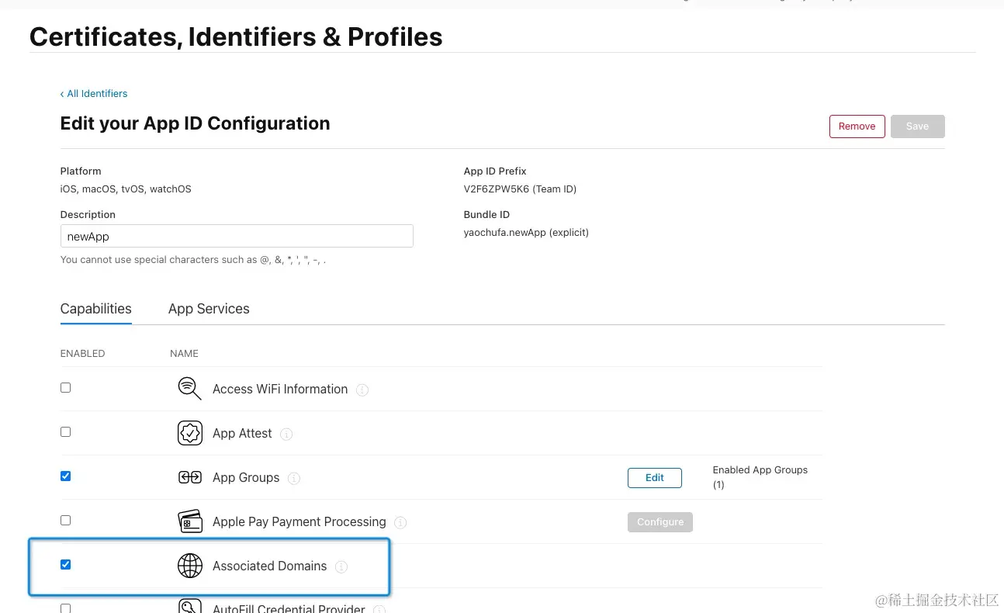Click the NAME column header
1004x613 pixels.
point(184,353)
